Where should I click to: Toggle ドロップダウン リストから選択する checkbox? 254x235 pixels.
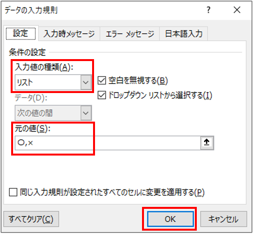click(x=102, y=95)
